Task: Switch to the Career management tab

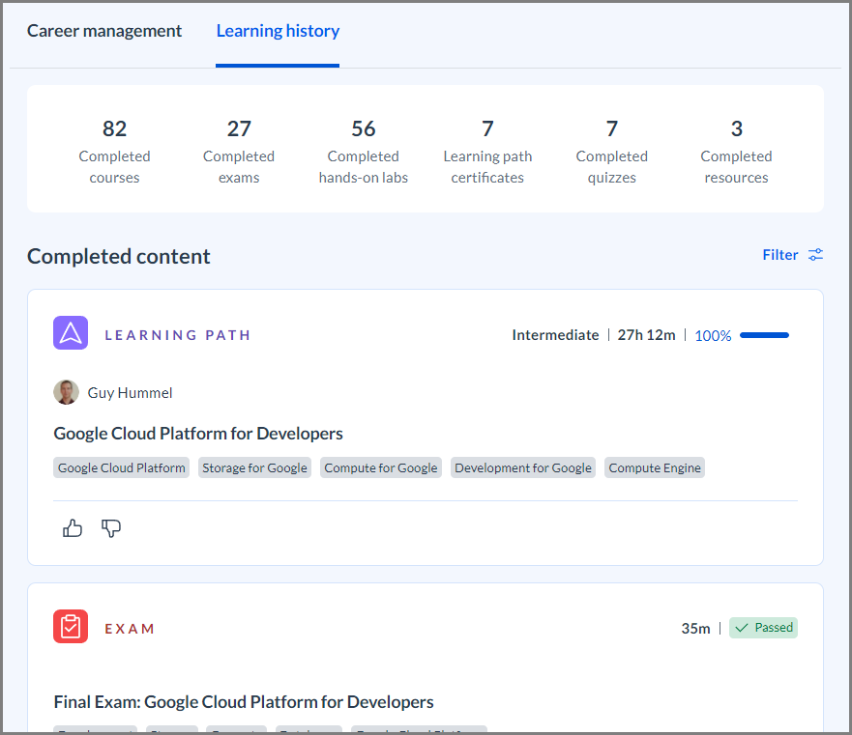Action: coord(104,31)
